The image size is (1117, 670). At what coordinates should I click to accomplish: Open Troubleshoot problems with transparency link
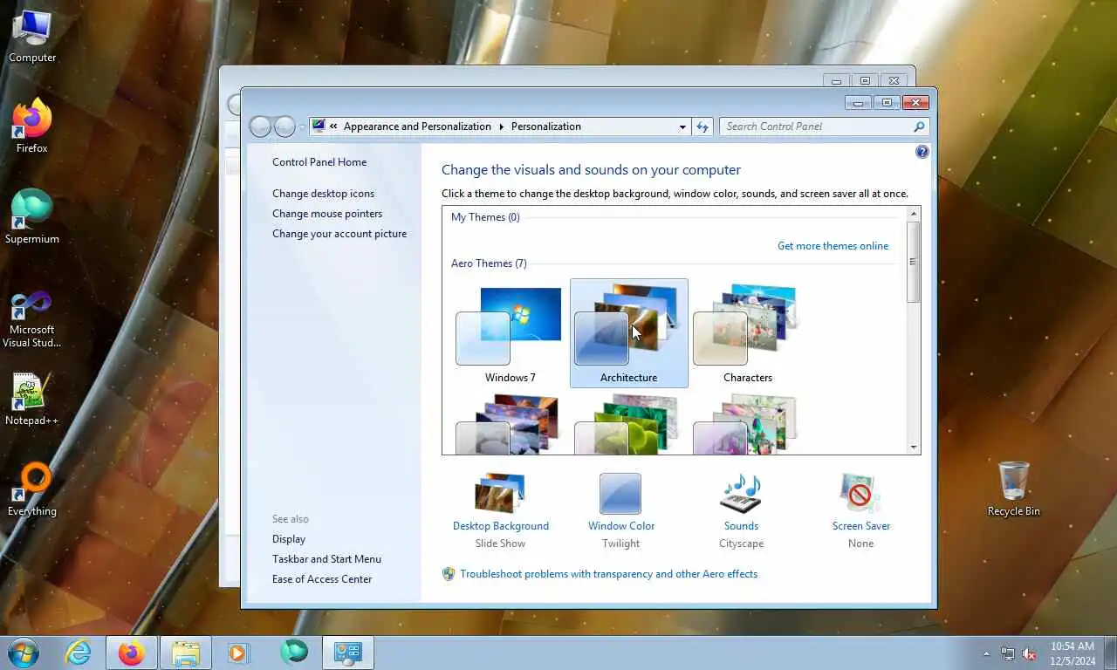(608, 574)
